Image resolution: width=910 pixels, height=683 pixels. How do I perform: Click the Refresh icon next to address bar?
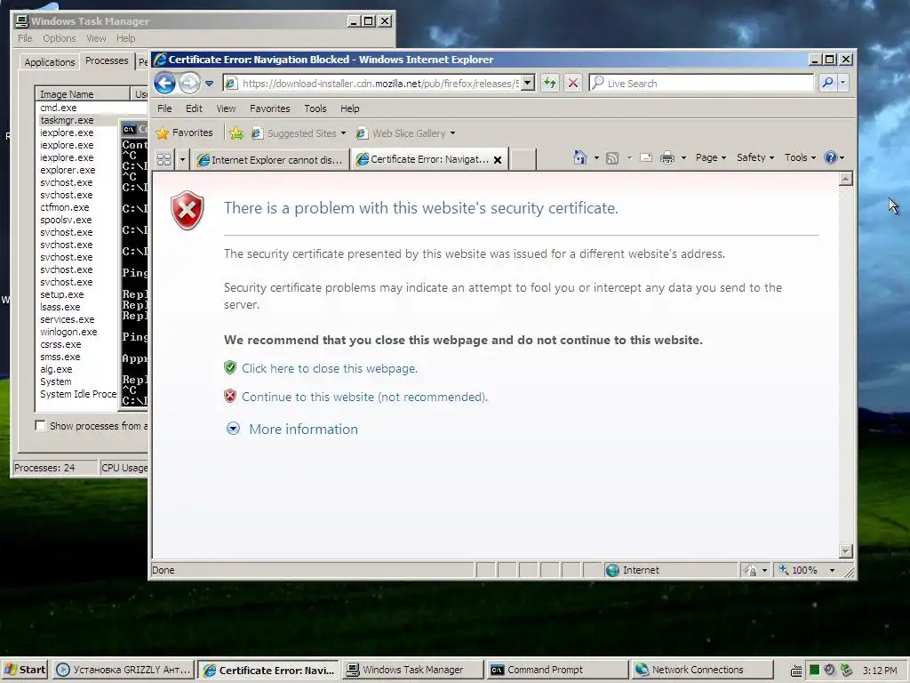click(549, 83)
